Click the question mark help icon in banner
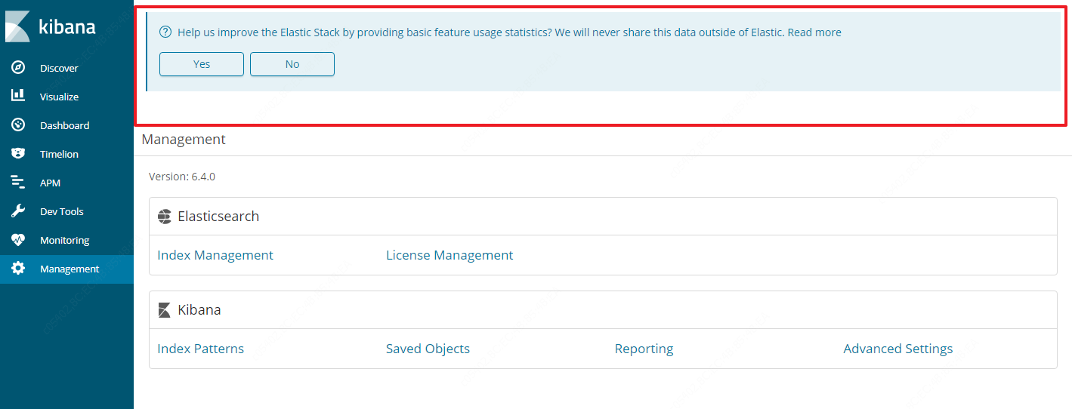Viewport: 1072px width, 409px height. click(x=165, y=32)
